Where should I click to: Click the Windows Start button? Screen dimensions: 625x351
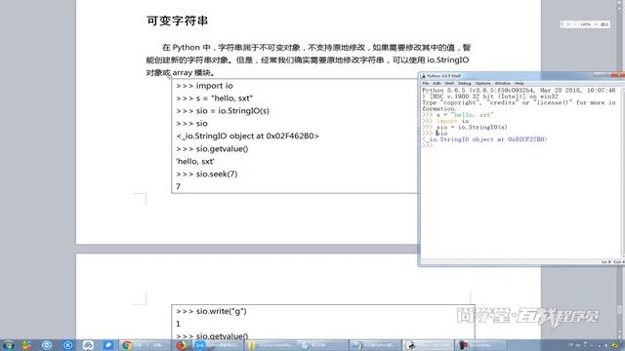[x=9, y=345]
